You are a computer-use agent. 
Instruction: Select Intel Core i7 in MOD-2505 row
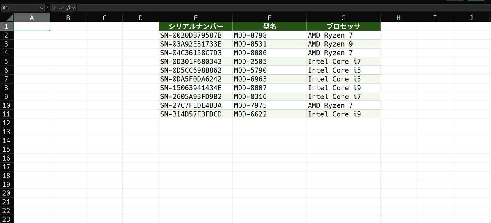(x=343, y=62)
